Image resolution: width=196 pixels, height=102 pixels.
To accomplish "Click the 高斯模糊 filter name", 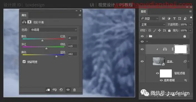I will (169, 80).
